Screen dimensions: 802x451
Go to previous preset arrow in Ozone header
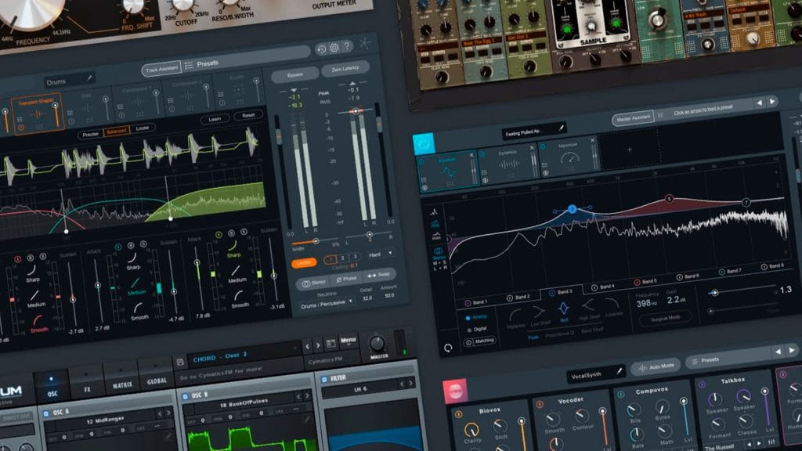(759, 103)
